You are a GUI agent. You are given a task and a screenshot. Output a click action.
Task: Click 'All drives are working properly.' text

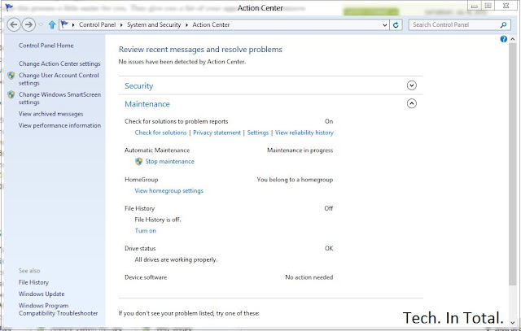click(x=176, y=259)
